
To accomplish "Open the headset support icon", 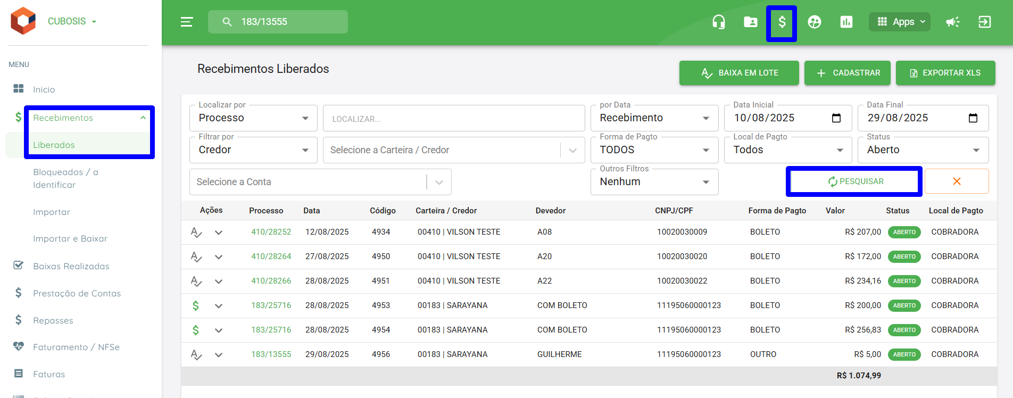I will pos(719,22).
